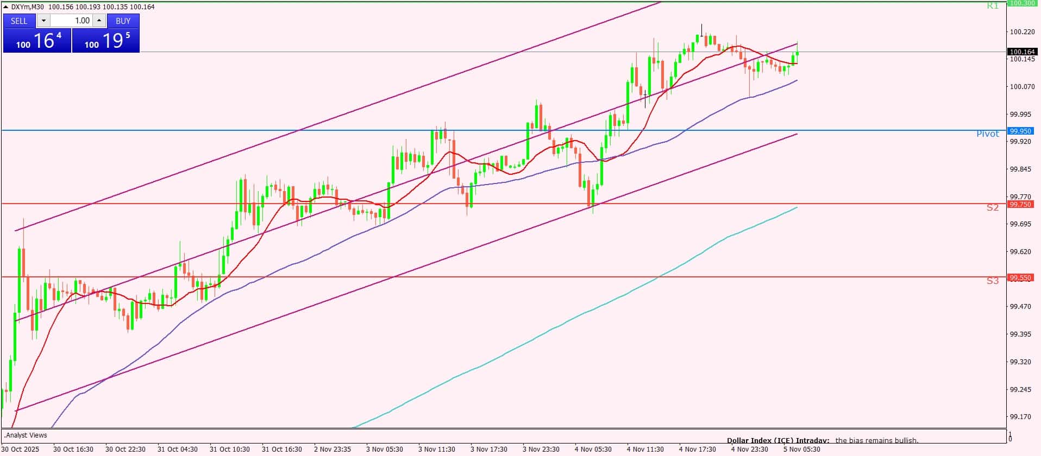Click 'the bias remains bullish.' text
This screenshot has height=456, width=1041.
(877, 441)
